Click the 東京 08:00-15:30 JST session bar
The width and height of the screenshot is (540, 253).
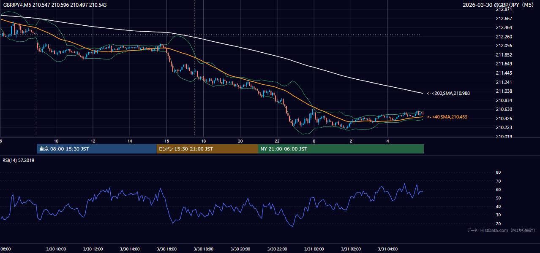pos(96,149)
